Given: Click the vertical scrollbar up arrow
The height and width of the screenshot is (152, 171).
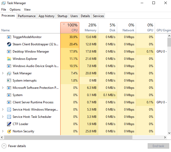Looking at the screenshot, I should click(169, 36).
